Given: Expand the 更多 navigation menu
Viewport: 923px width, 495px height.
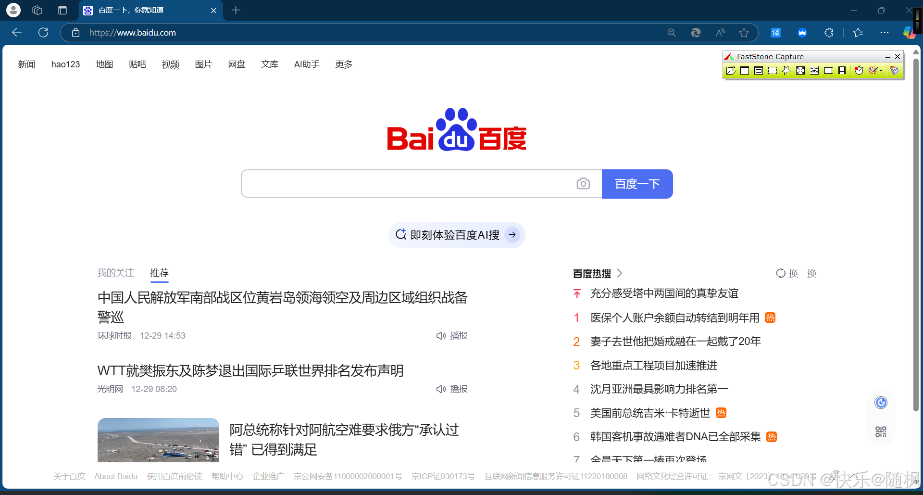Looking at the screenshot, I should click(344, 64).
